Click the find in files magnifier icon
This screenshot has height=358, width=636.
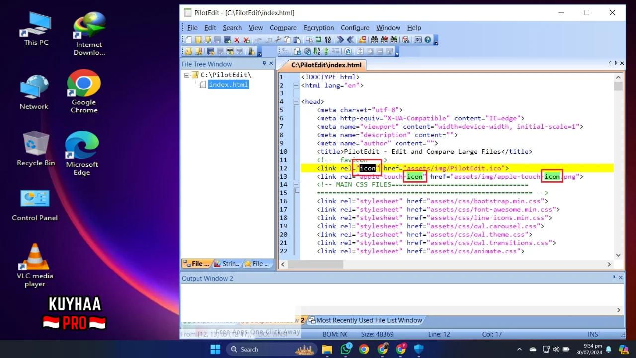pyautogui.click(x=348, y=51)
